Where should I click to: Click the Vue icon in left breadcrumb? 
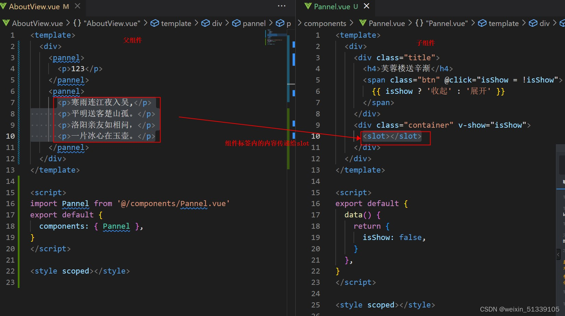pos(6,23)
